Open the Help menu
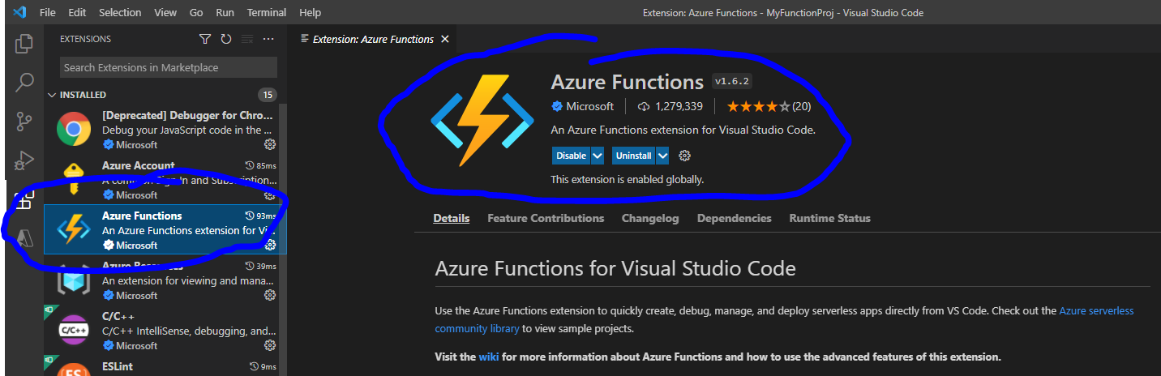Image resolution: width=1161 pixels, height=376 pixels. pyautogui.click(x=310, y=12)
